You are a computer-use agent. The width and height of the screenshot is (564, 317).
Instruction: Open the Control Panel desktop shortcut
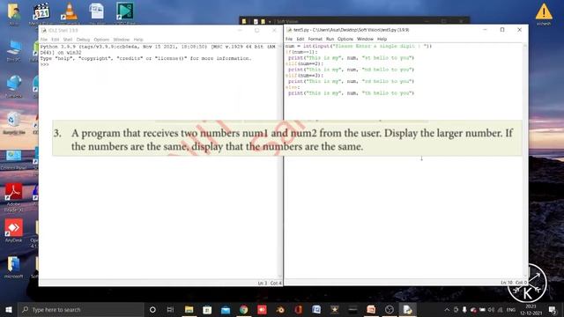14,160
